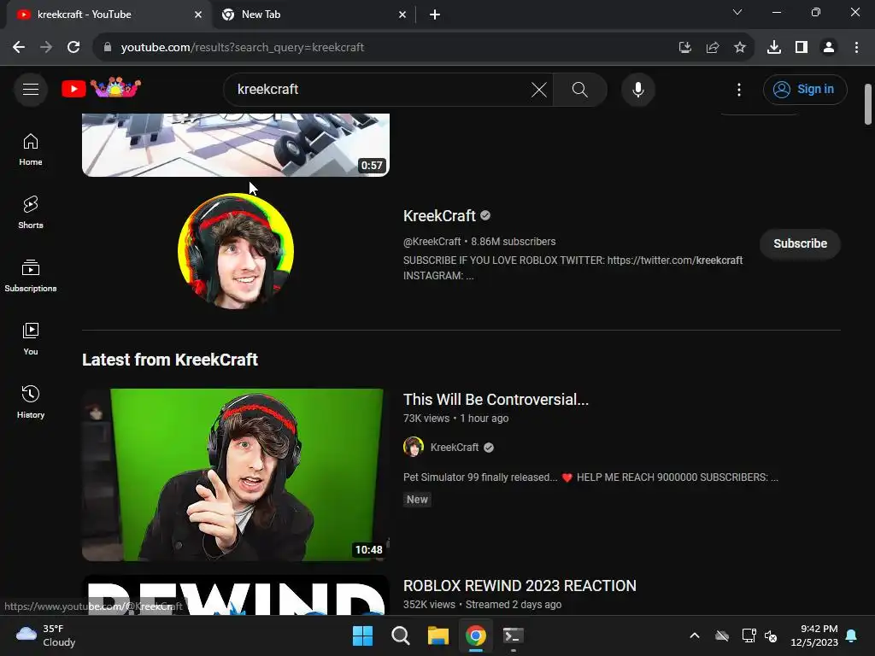Open Chrome downloads icon
Viewport: 875px width, 656px height.
tap(774, 48)
